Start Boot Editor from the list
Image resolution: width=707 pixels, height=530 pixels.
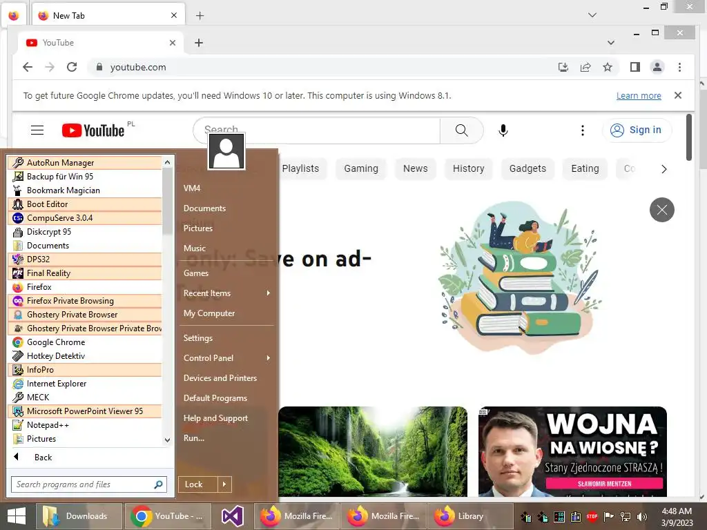point(85,204)
